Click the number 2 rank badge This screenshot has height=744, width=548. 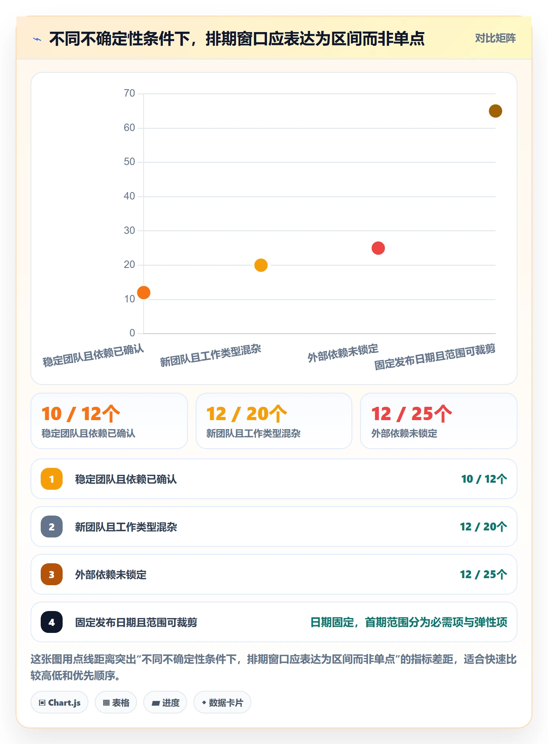(52, 527)
